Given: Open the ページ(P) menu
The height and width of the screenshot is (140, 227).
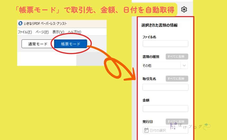Looking at the screenshot, I should (42, 32).
